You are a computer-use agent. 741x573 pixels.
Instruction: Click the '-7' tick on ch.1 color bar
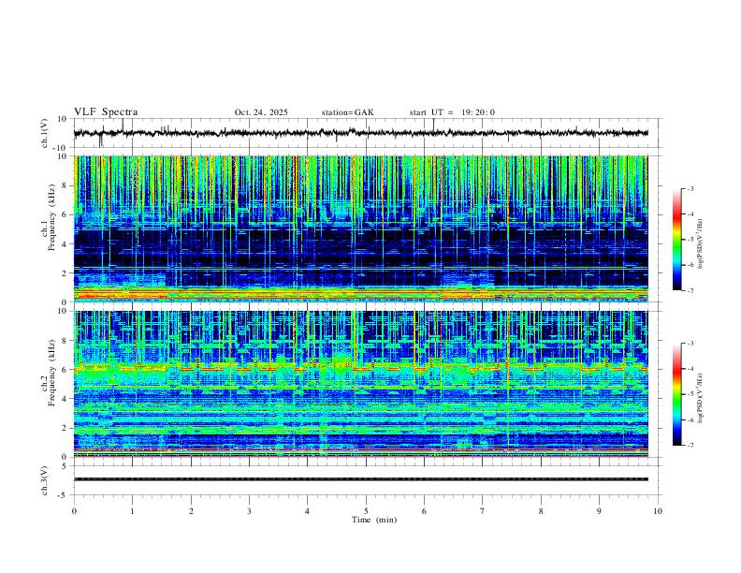pyautogui.click(x=690, y=291)
